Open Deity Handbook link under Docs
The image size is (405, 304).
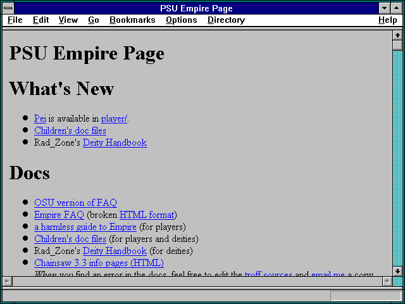pyautogui.click(x=115, y=251)
